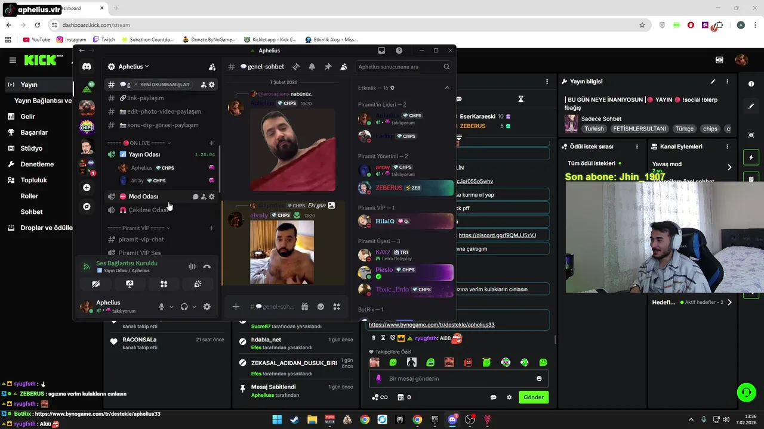Open Yayın bilgisi three-dot options
764x429 pixels.
[x=727, y=82]
